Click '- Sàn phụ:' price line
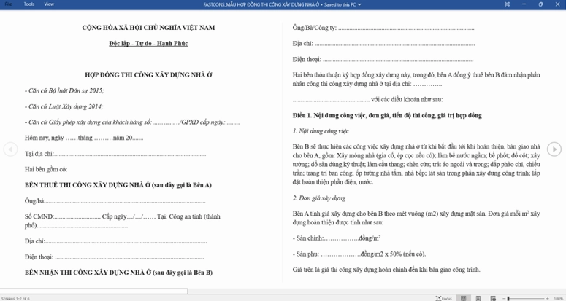This screenshot has width=566, height=301. point(359,254)
